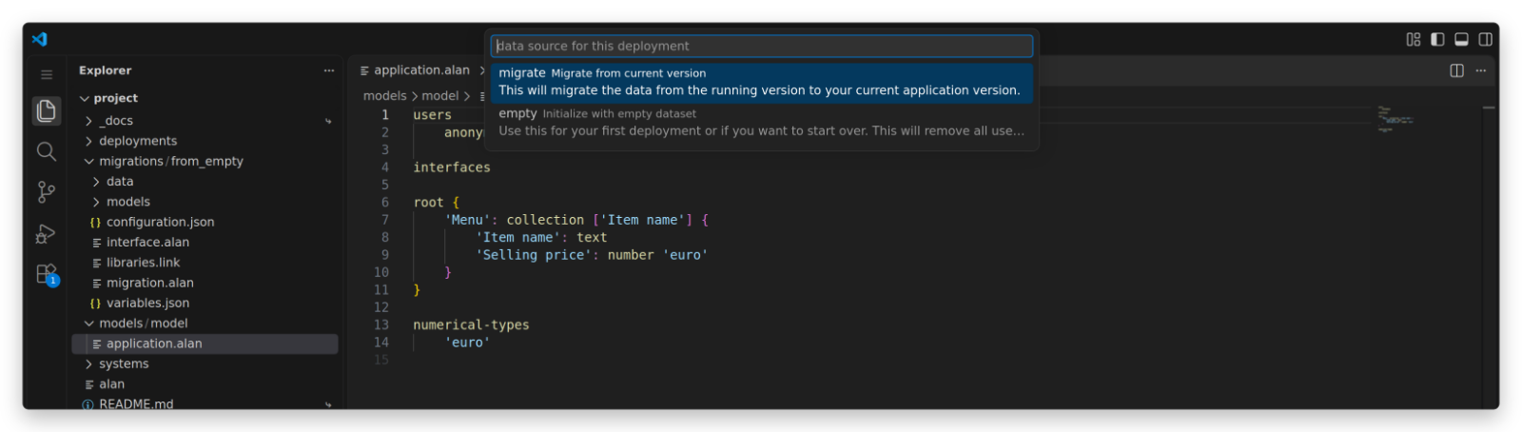
Task: Expand the systems folder
Action: coord(205,363)
